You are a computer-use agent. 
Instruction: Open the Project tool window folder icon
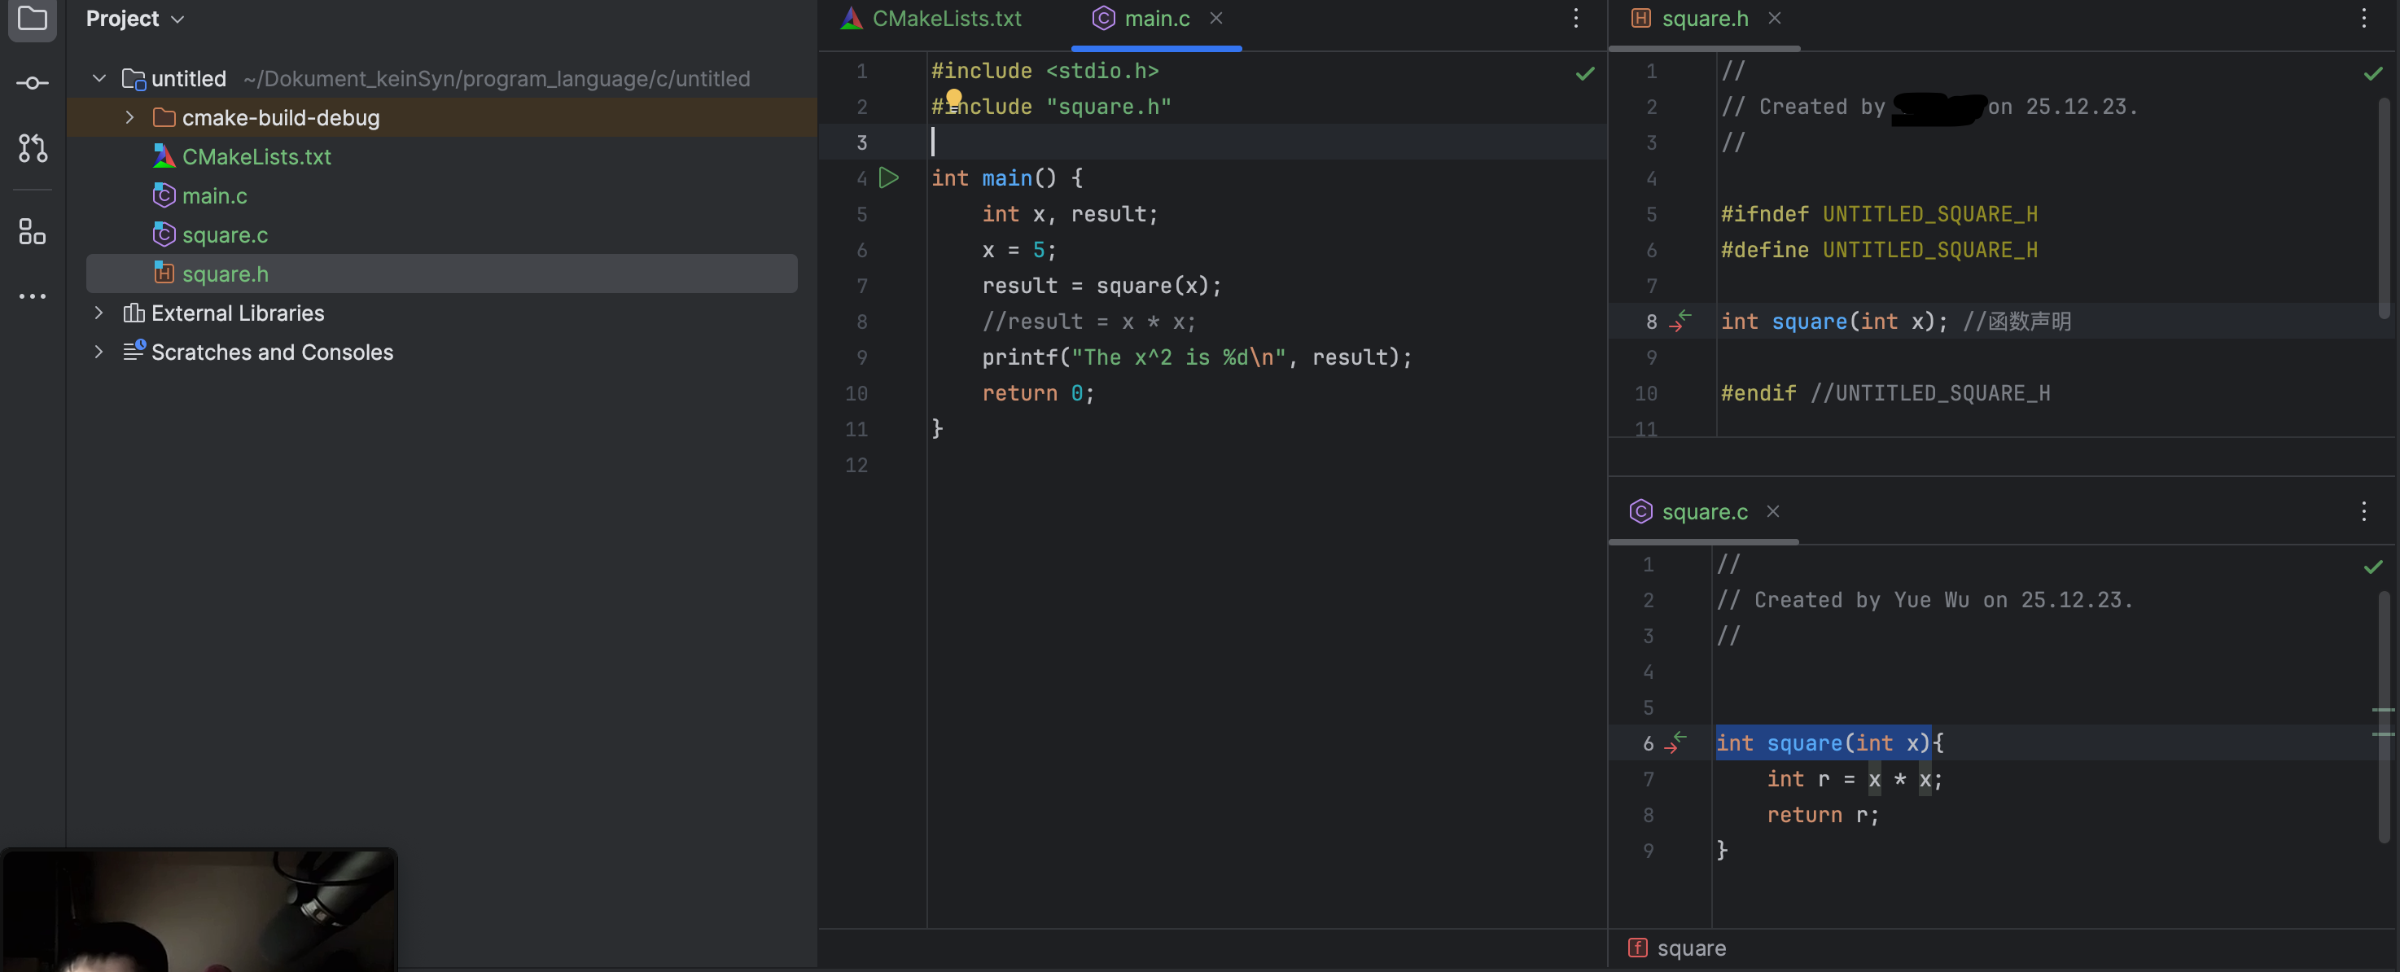click(33, 18)
